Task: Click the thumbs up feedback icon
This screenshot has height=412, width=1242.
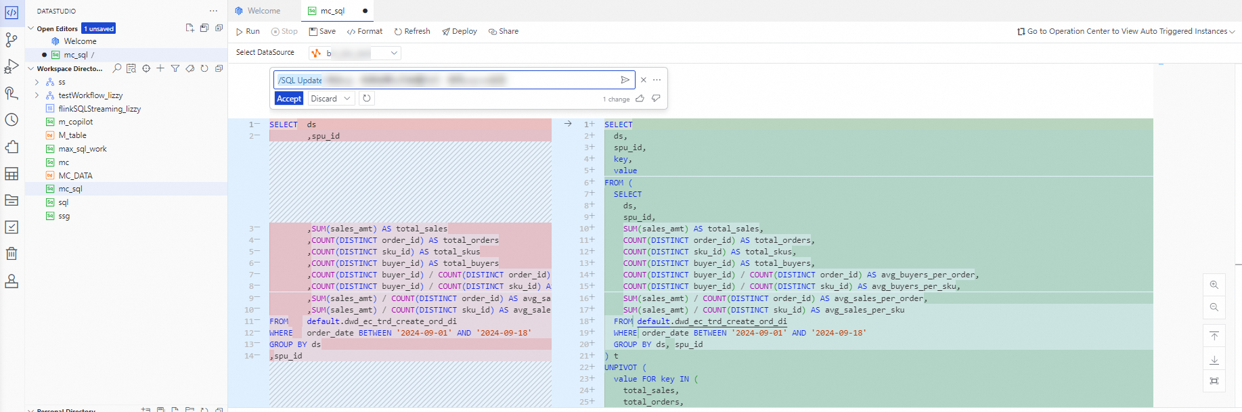Action: click(640, 99)
